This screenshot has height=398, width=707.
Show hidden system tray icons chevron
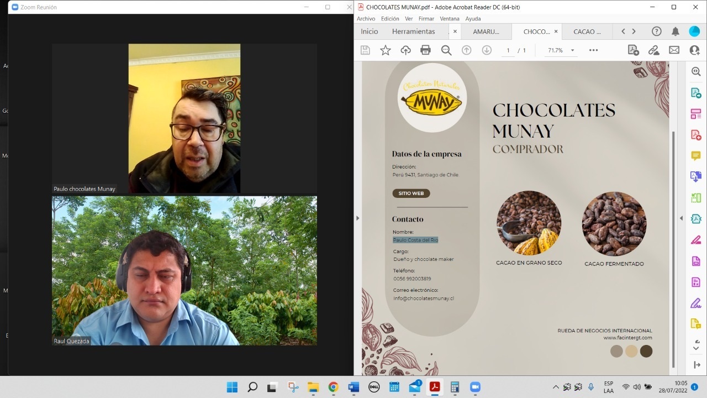click(556, 387)
